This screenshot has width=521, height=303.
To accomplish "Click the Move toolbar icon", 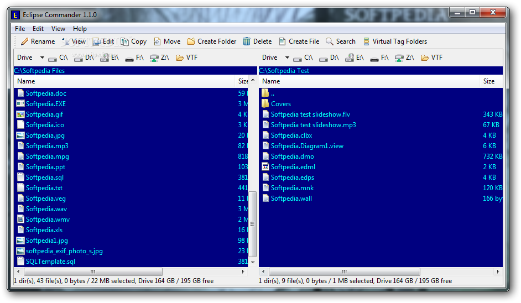I will 157,41.
